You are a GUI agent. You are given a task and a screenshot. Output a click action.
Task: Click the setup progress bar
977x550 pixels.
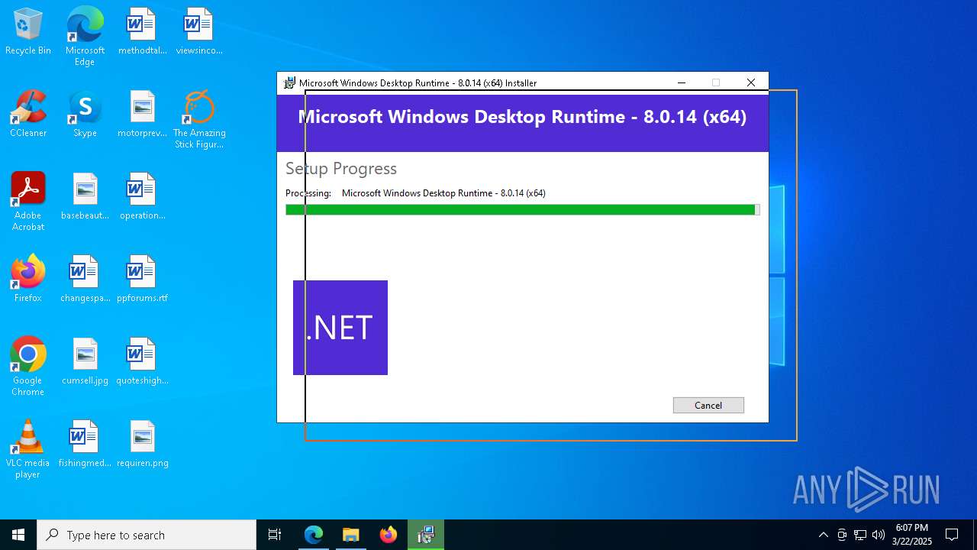pos(523,209)
